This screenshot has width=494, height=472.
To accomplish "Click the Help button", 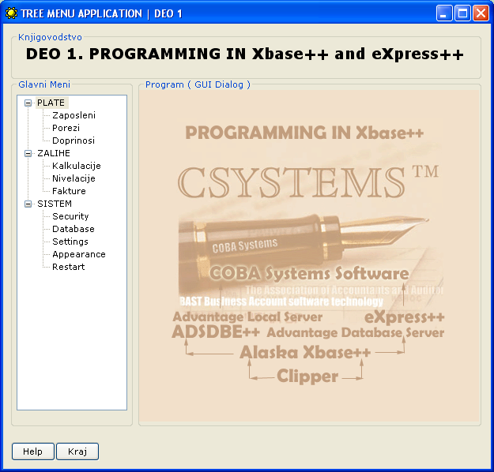I will tap(32, 451).
